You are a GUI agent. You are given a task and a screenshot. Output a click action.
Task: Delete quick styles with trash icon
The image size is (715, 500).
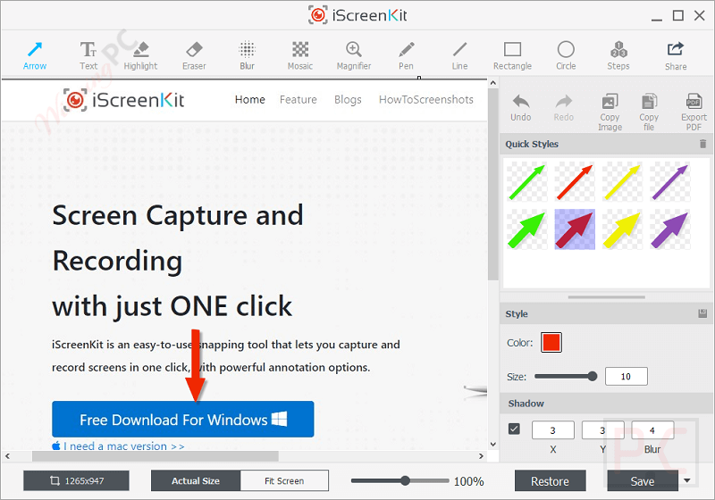(702, 144)
